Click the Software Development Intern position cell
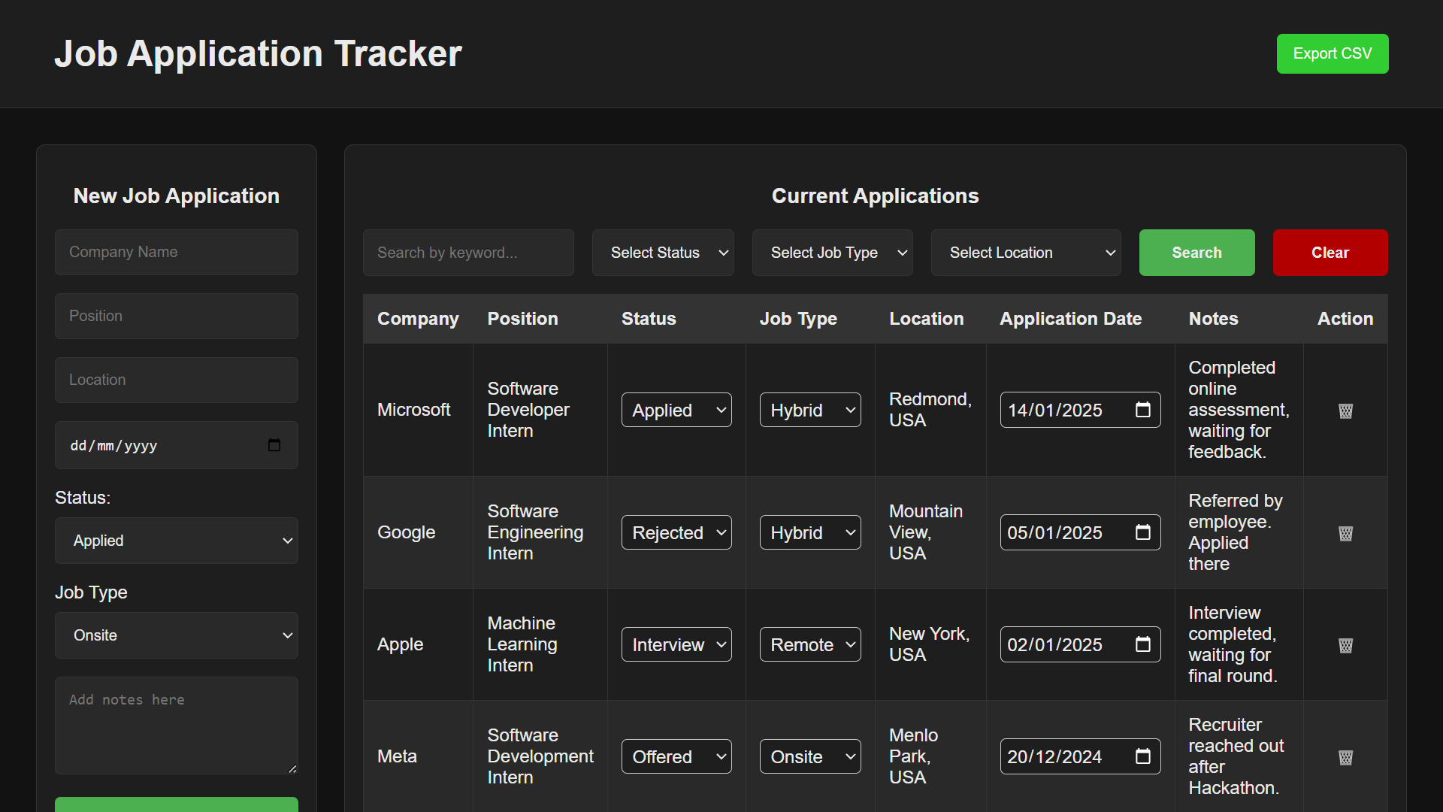1443x812 pixels. click(x=540, y=756)
